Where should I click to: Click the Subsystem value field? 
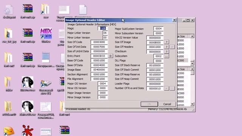click(x=158, y=56)
